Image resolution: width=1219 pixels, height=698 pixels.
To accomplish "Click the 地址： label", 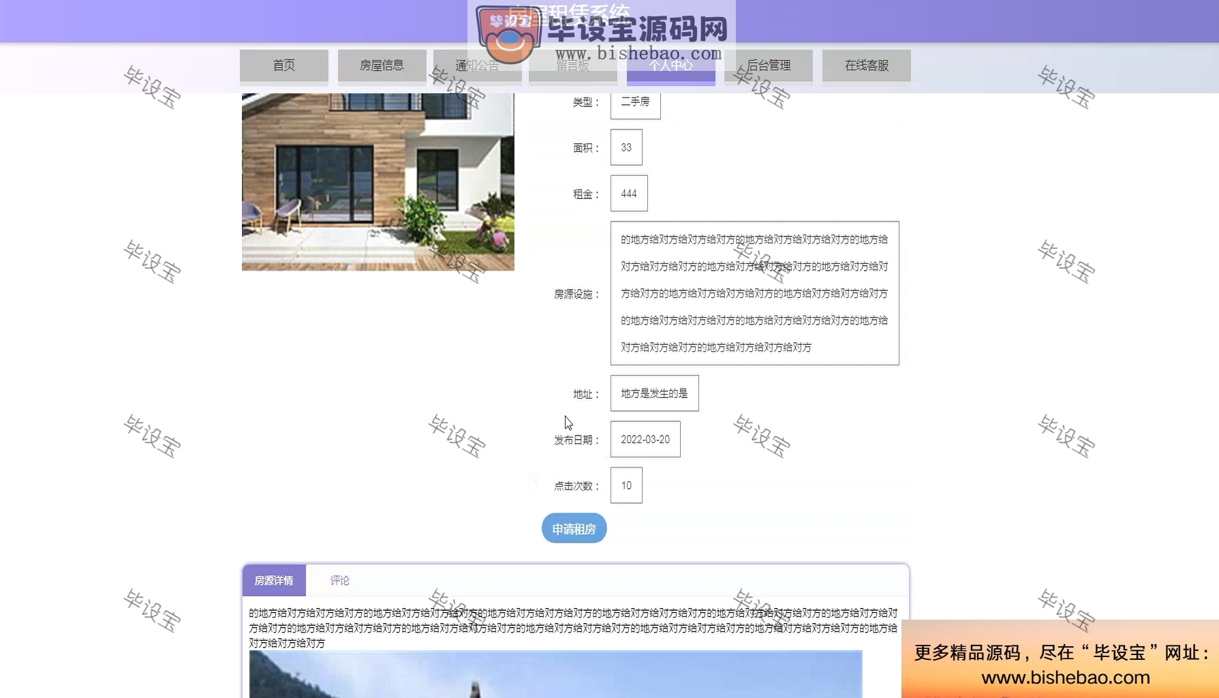I will point(586,394).
